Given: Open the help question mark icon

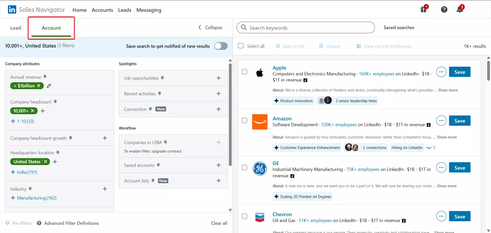Looking at the screenshot, I should 444,9.
